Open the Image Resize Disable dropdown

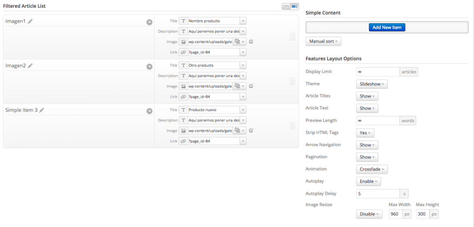click(369, 214)
